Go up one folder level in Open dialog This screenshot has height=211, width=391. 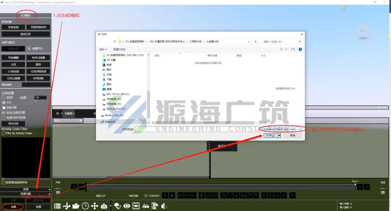click(x=115, y=42)
